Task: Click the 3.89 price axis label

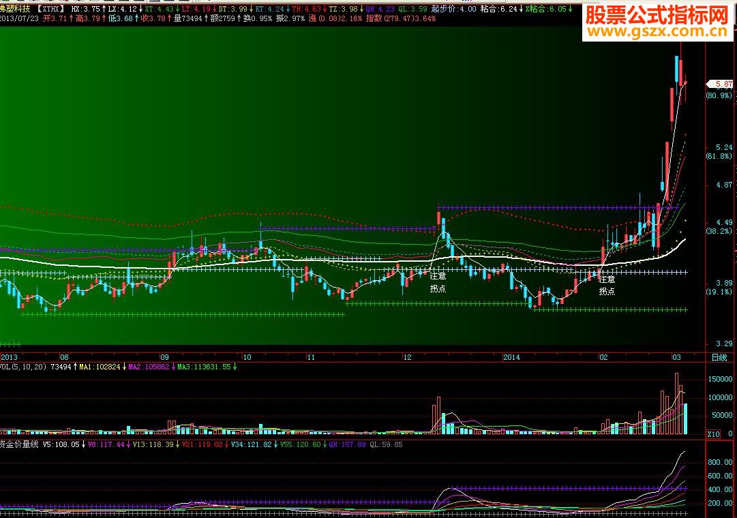Action: tap(724, 283)
